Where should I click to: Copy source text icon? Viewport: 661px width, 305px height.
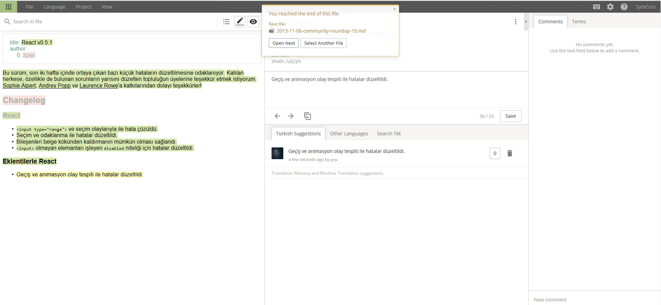pos(307,116)
